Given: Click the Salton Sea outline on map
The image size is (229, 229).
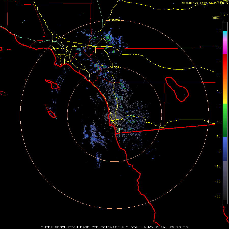Looking at the screenshot, I should click(177, 90).
